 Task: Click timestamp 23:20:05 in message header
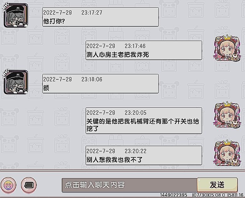135,113
